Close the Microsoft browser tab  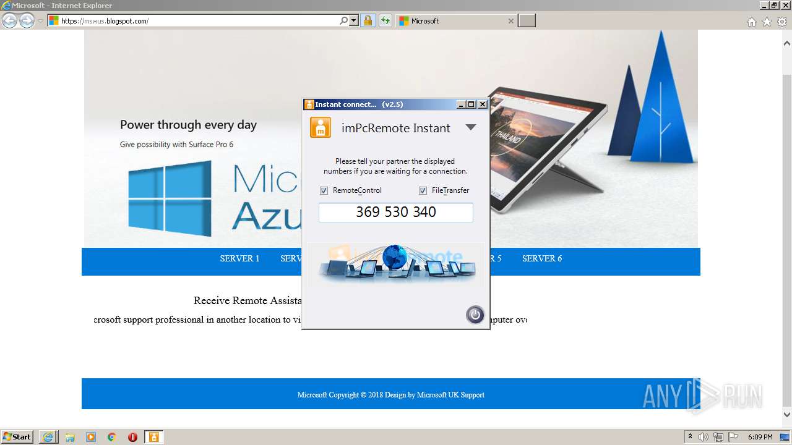(x=510, y=21)
